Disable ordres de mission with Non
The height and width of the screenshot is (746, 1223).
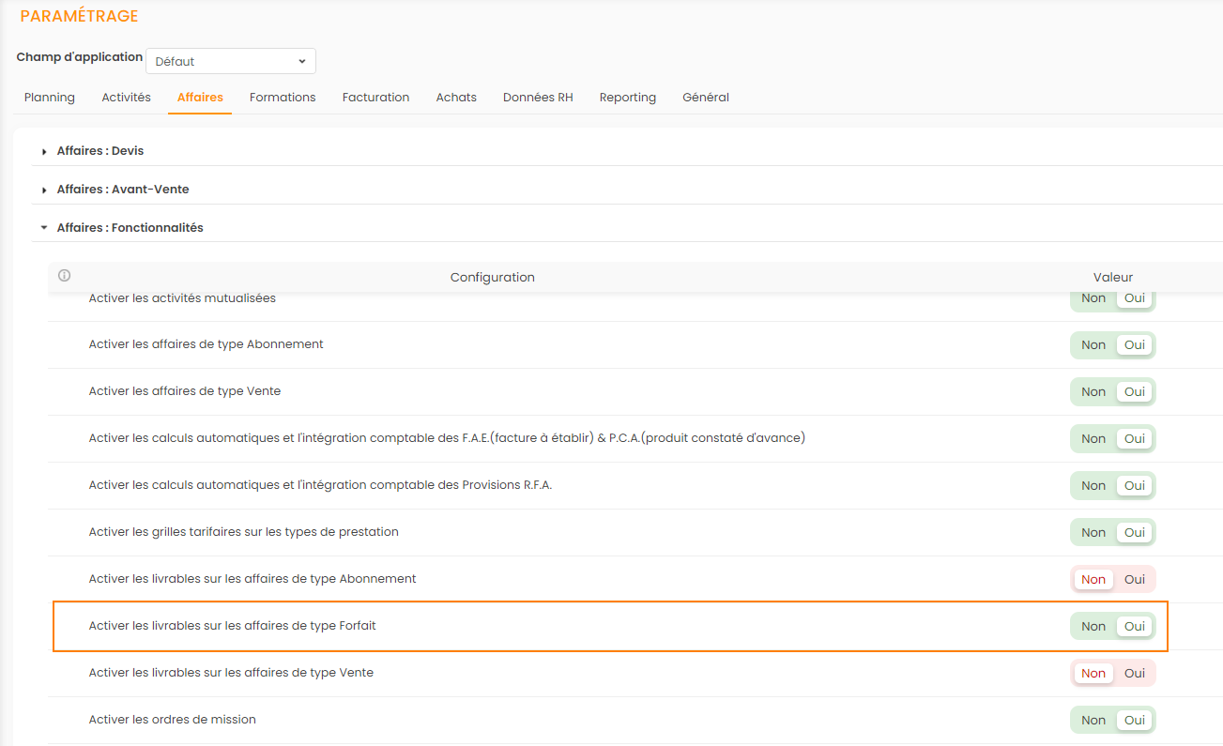click(1093, 721)
